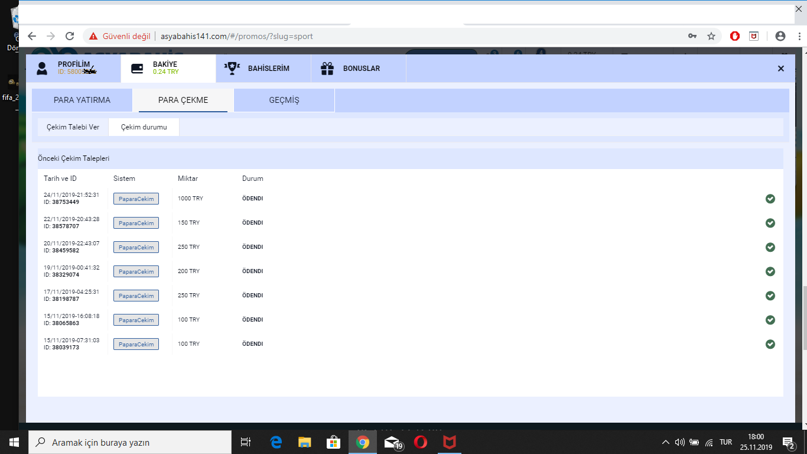Click the Windows search box

(x=130, y=442)
